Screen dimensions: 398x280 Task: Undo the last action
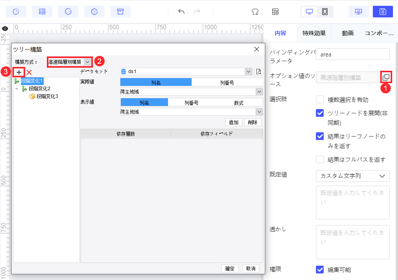coord(181,12)
